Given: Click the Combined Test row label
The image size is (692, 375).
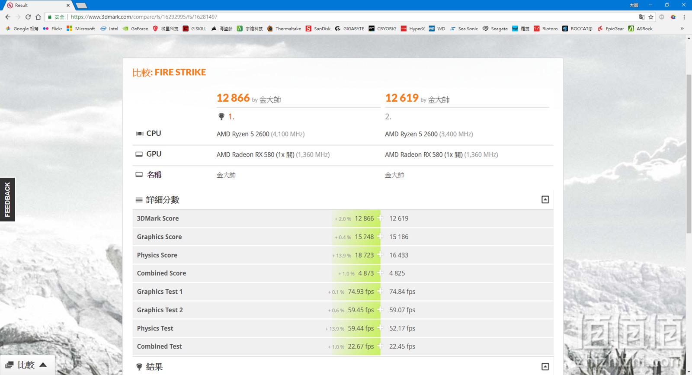Looking at the screenshot, I should (159, 346).
